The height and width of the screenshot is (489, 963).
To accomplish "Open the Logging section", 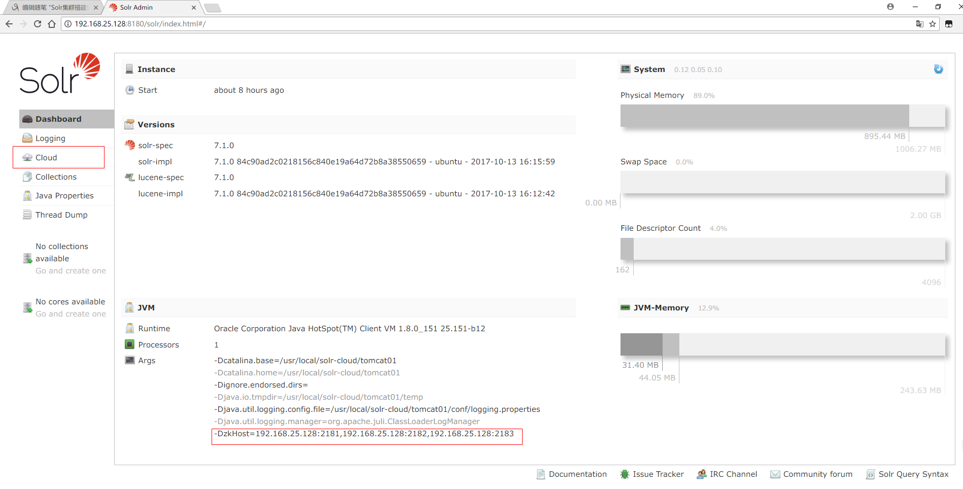I will [x=50, y=138].
